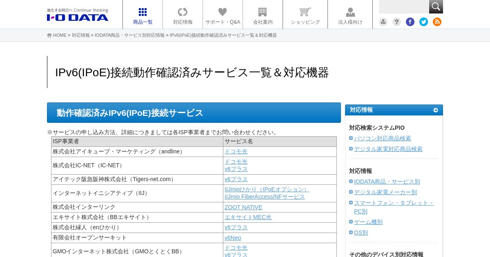Click the インターネットイニシアティブ（IIJ） cell

click(137, 193)
